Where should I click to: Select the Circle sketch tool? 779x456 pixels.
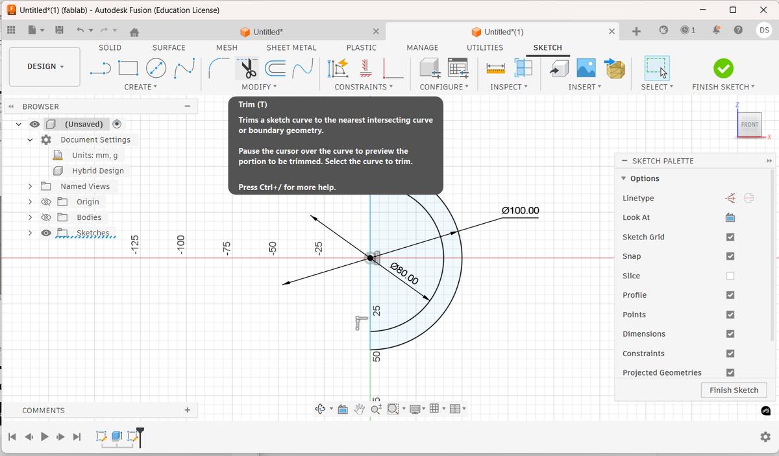pos(156,67)
